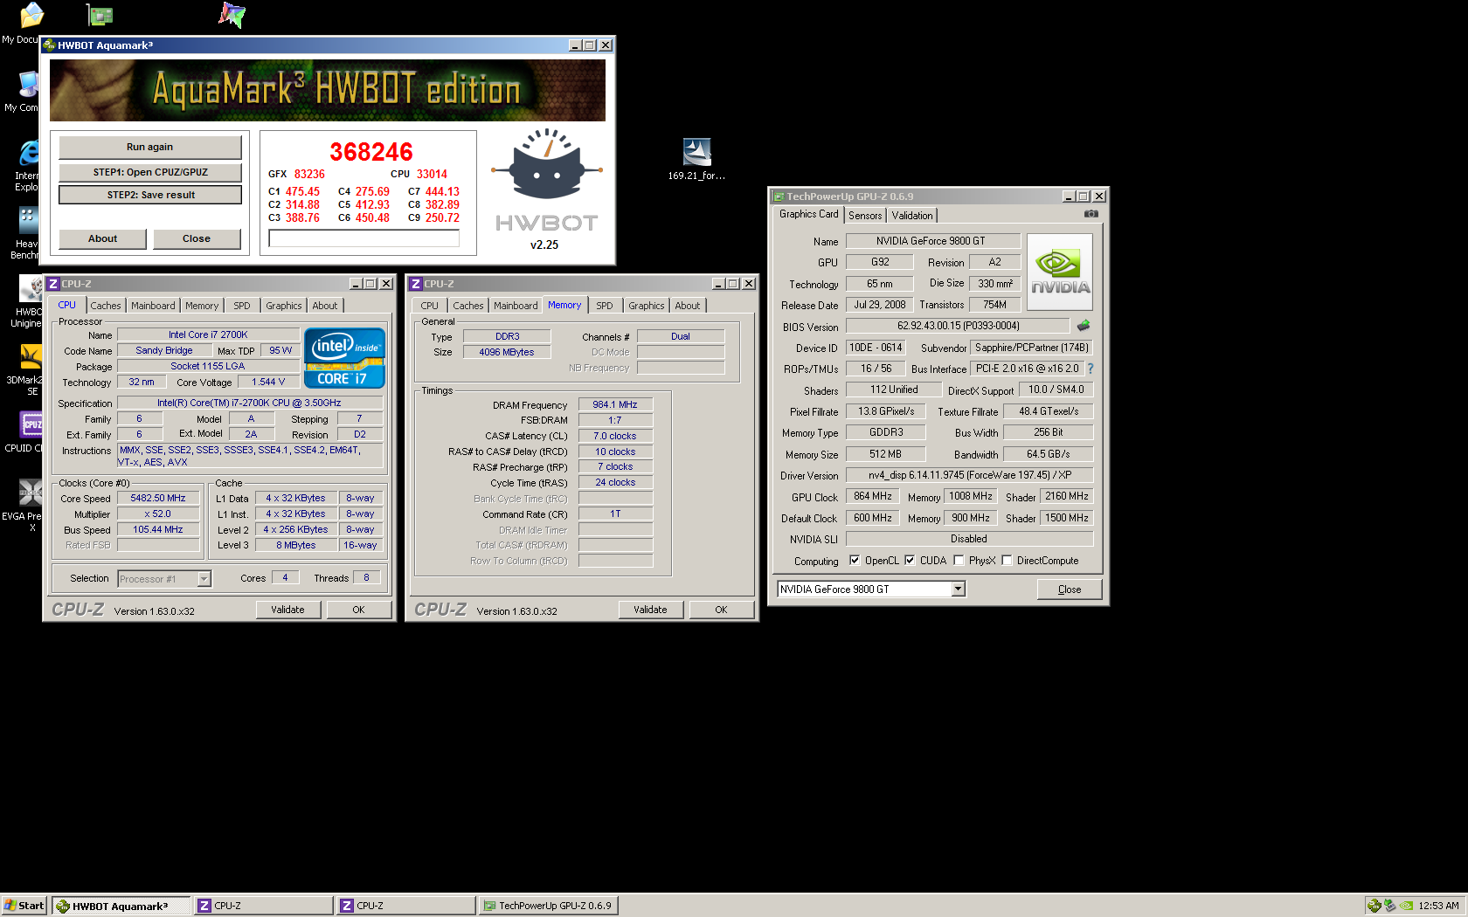Click OK in the right CPU-Z window
Viewport: 1468px width, 917px height.
[x=721, y=610]
